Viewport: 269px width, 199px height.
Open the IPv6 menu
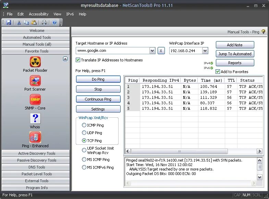[70, 14]
